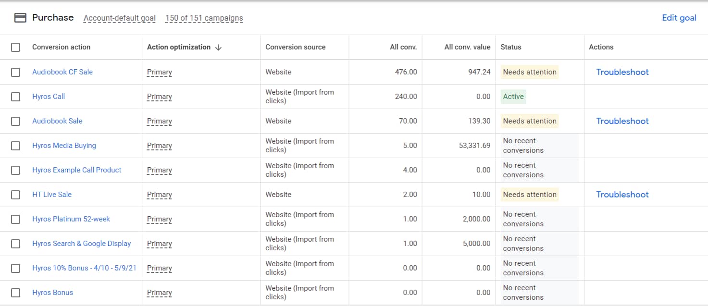The width and height of the screenshot is (708, 307).
Task: Click the Conversion action column header
Action: coord(61,47)
